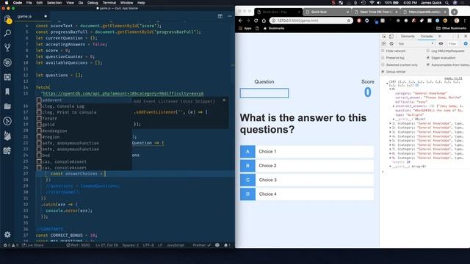This screenshot has height=264, width=470.
Task: Open the Debug view in activity bar
Action: (7, 62)
